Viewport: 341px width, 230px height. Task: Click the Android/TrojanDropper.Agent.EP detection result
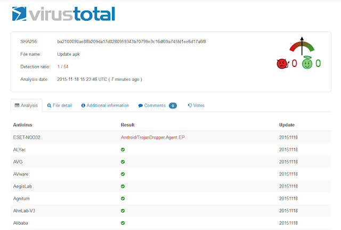point(153,138)
